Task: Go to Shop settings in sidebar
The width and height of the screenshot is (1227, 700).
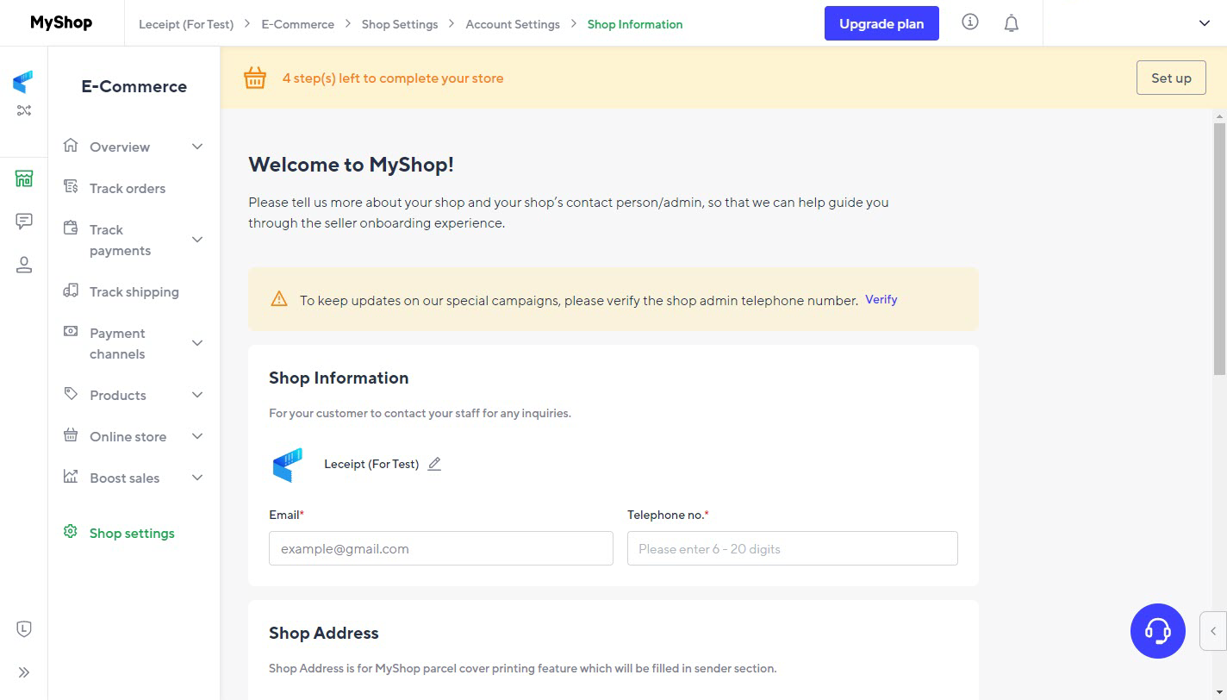Action: click(132, 533)
